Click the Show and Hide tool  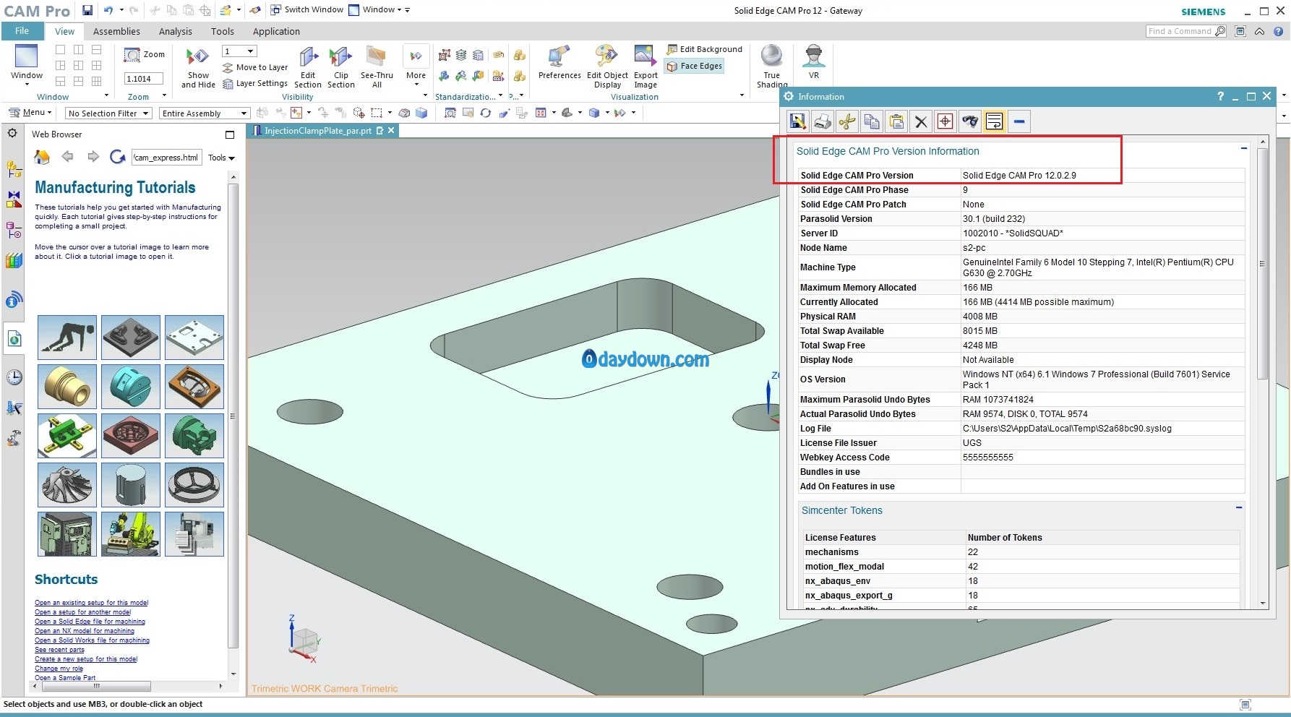pyautogui.click(x=198, y=67)
